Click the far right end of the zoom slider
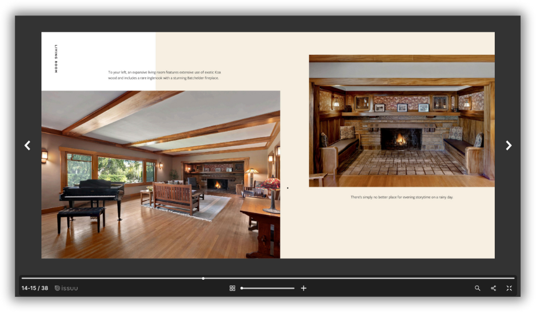 (x=294, y=288)
